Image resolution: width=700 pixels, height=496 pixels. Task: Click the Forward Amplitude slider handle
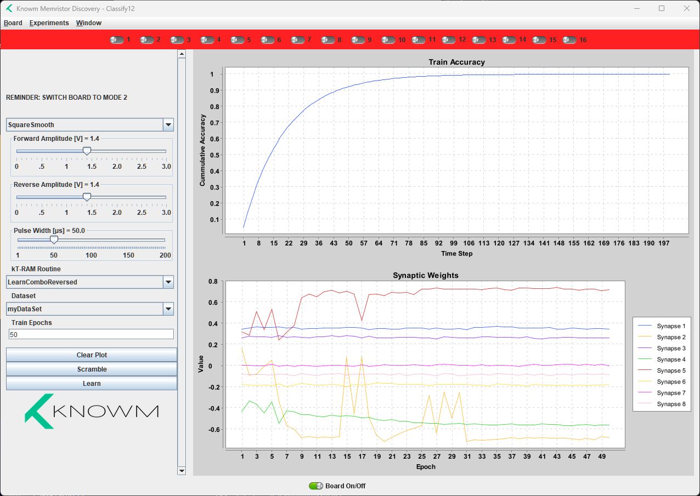pos(87,151)
